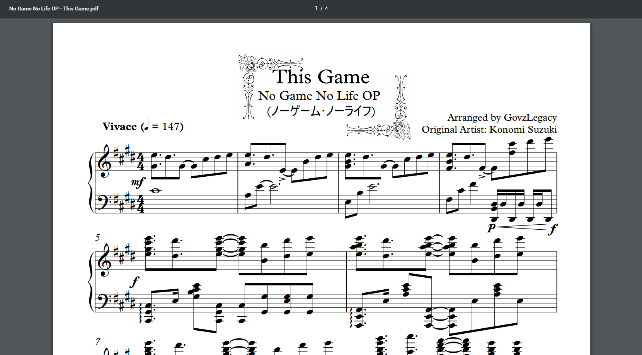
Task: Click "Arranged by GovzLegacy" credit text
Action: (502, 118)
